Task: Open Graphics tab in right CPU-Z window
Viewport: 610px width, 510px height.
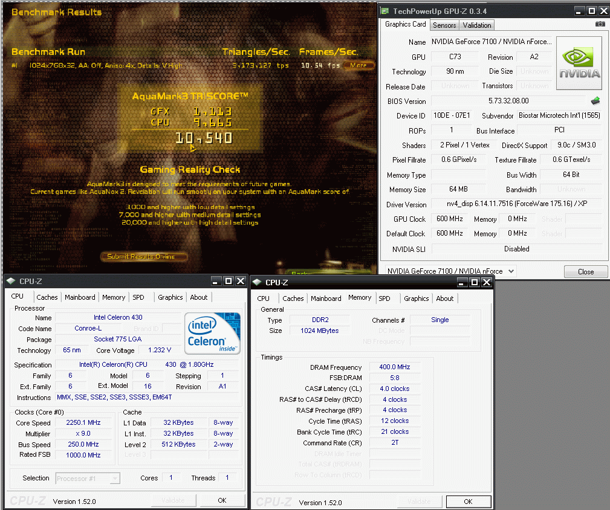Action: click(417, 299)
